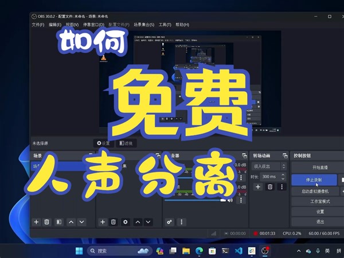Open source properties gear icon

coord(125,222)
